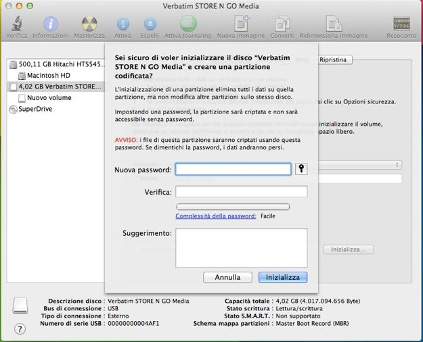Open the Informazioni toolbar icon
Viewport: 423px width, 342px height.
point(51,24)
